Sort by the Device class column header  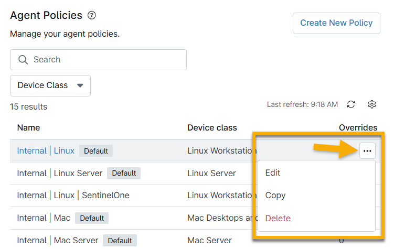coord(212,127)
